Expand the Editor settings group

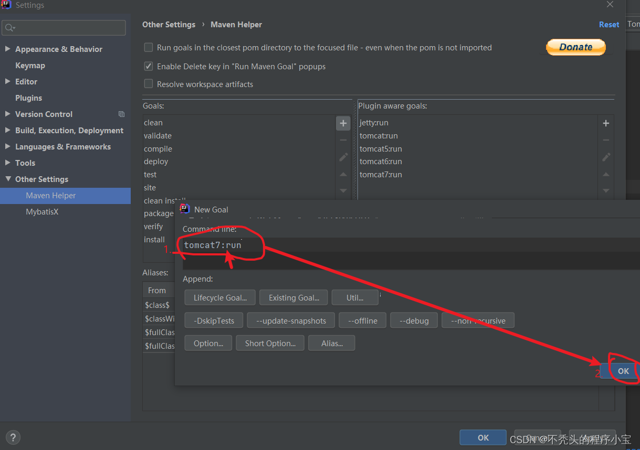tap(7, 81)
